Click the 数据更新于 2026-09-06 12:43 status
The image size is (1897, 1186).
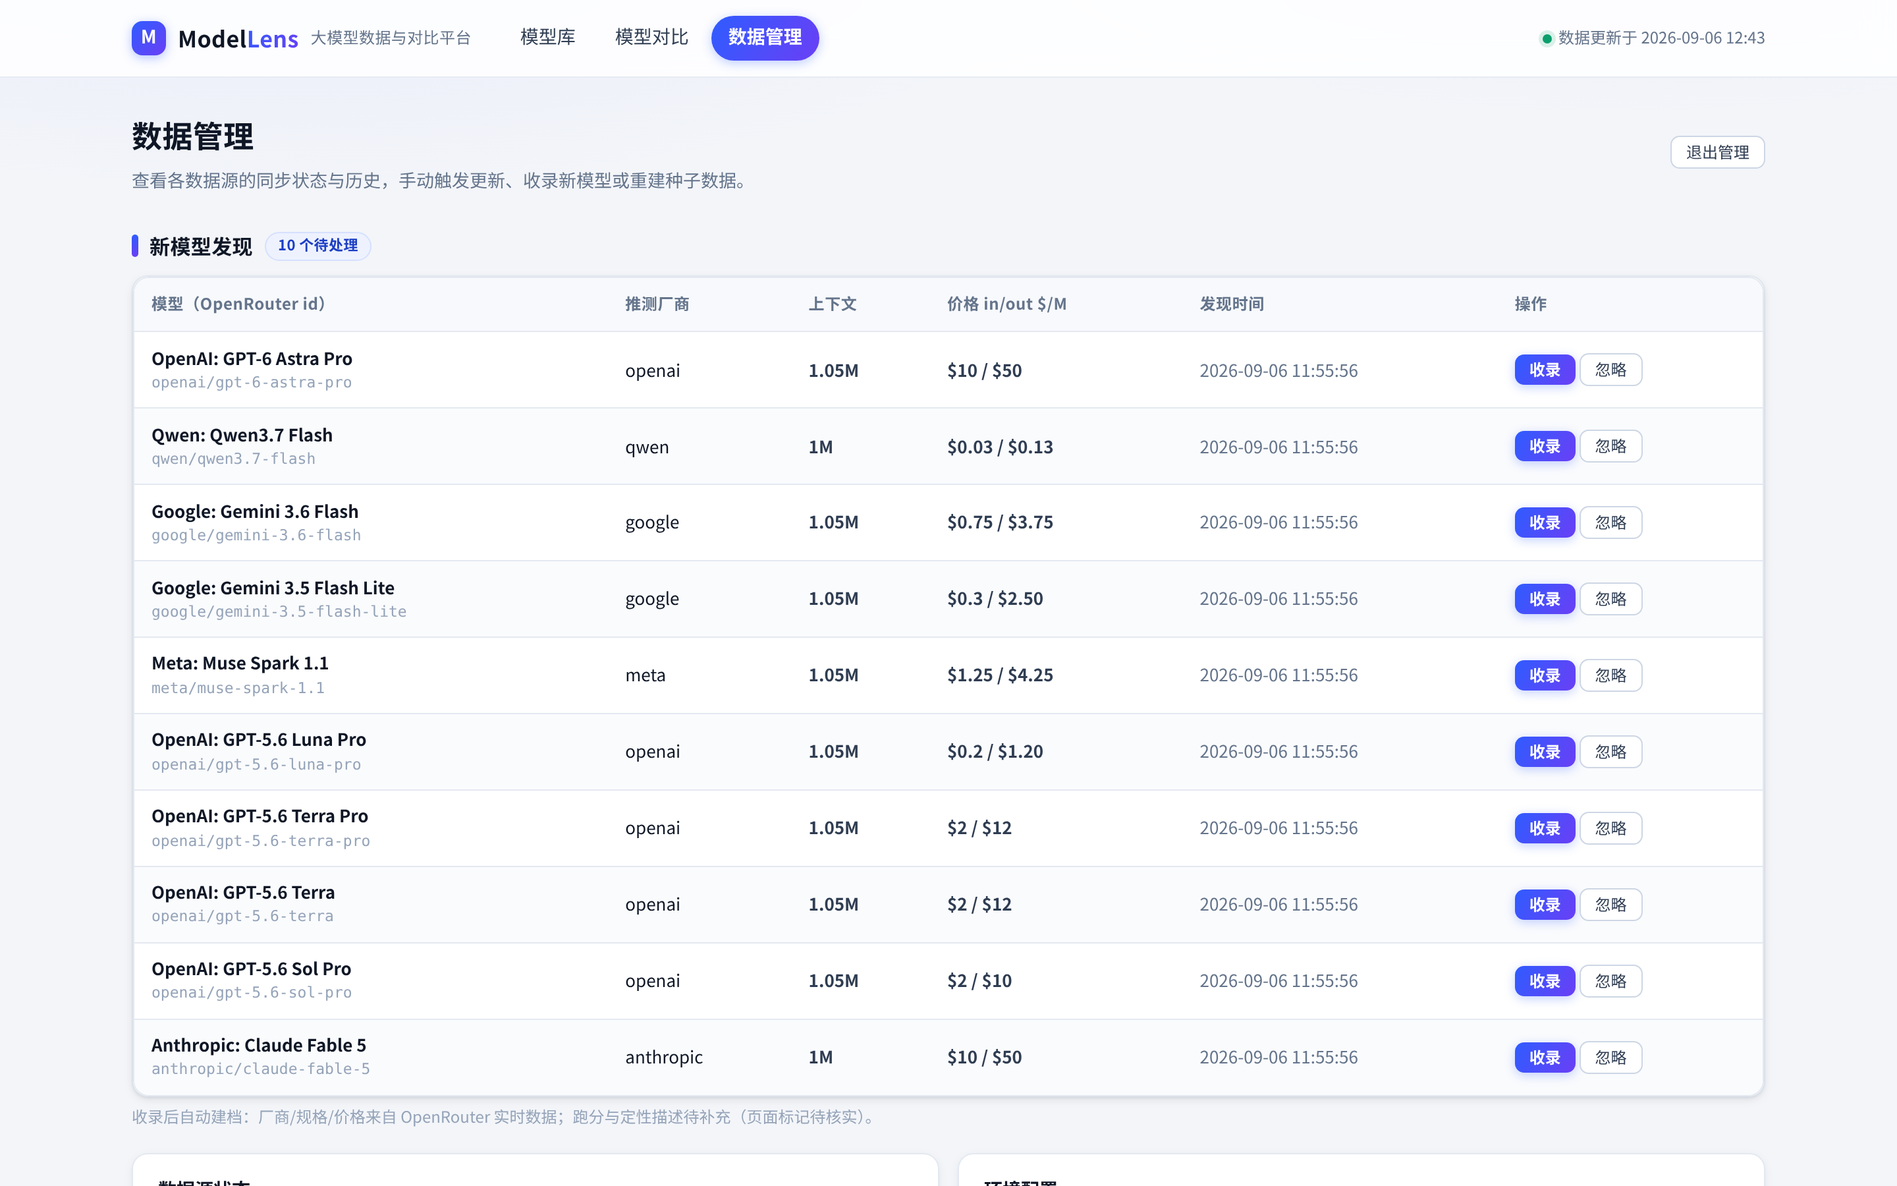1652,38
